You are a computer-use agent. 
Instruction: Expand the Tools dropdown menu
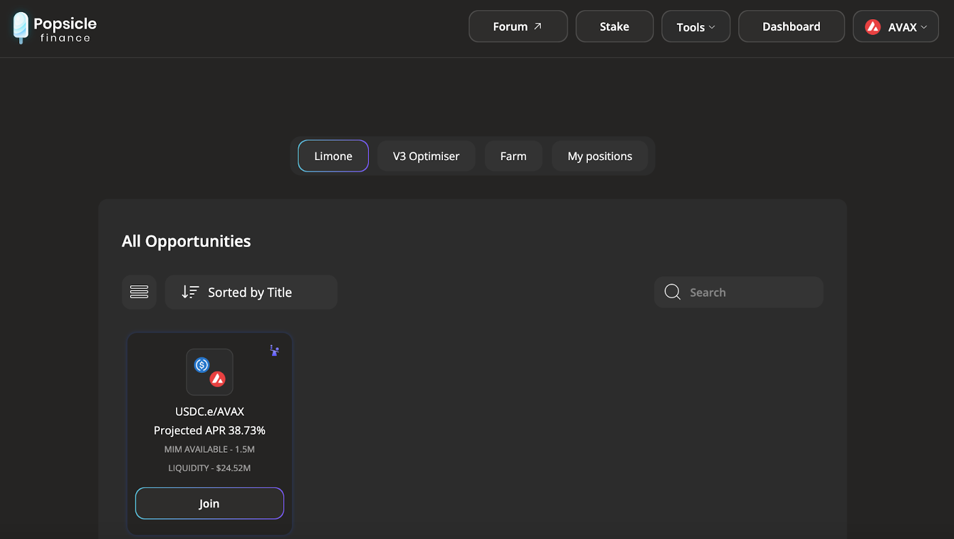click(x=696, y=27)
